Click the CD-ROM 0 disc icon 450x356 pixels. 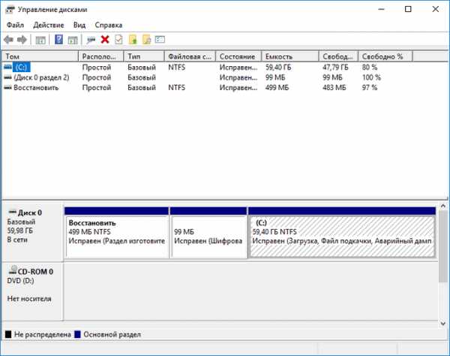[13, 270]
